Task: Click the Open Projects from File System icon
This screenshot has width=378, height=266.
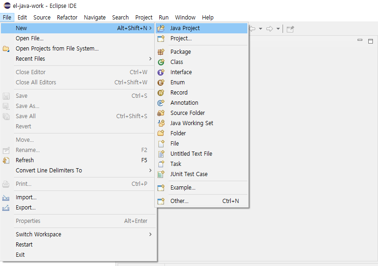Action: point(6,49)
